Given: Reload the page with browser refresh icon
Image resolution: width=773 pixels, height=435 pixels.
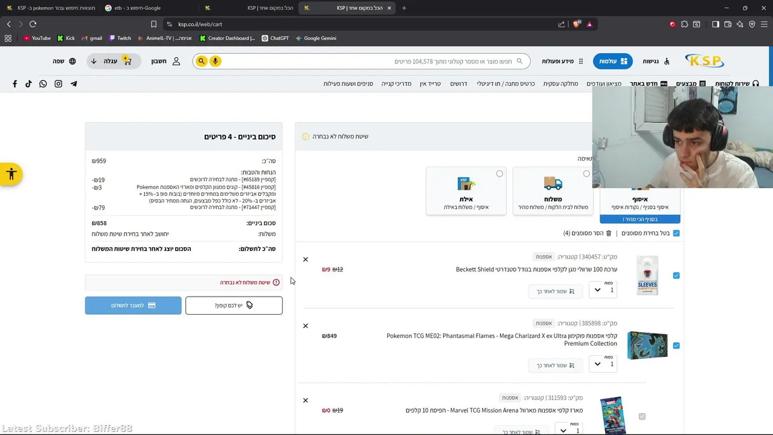Looking at the screenshot, I should pos(33,24).
